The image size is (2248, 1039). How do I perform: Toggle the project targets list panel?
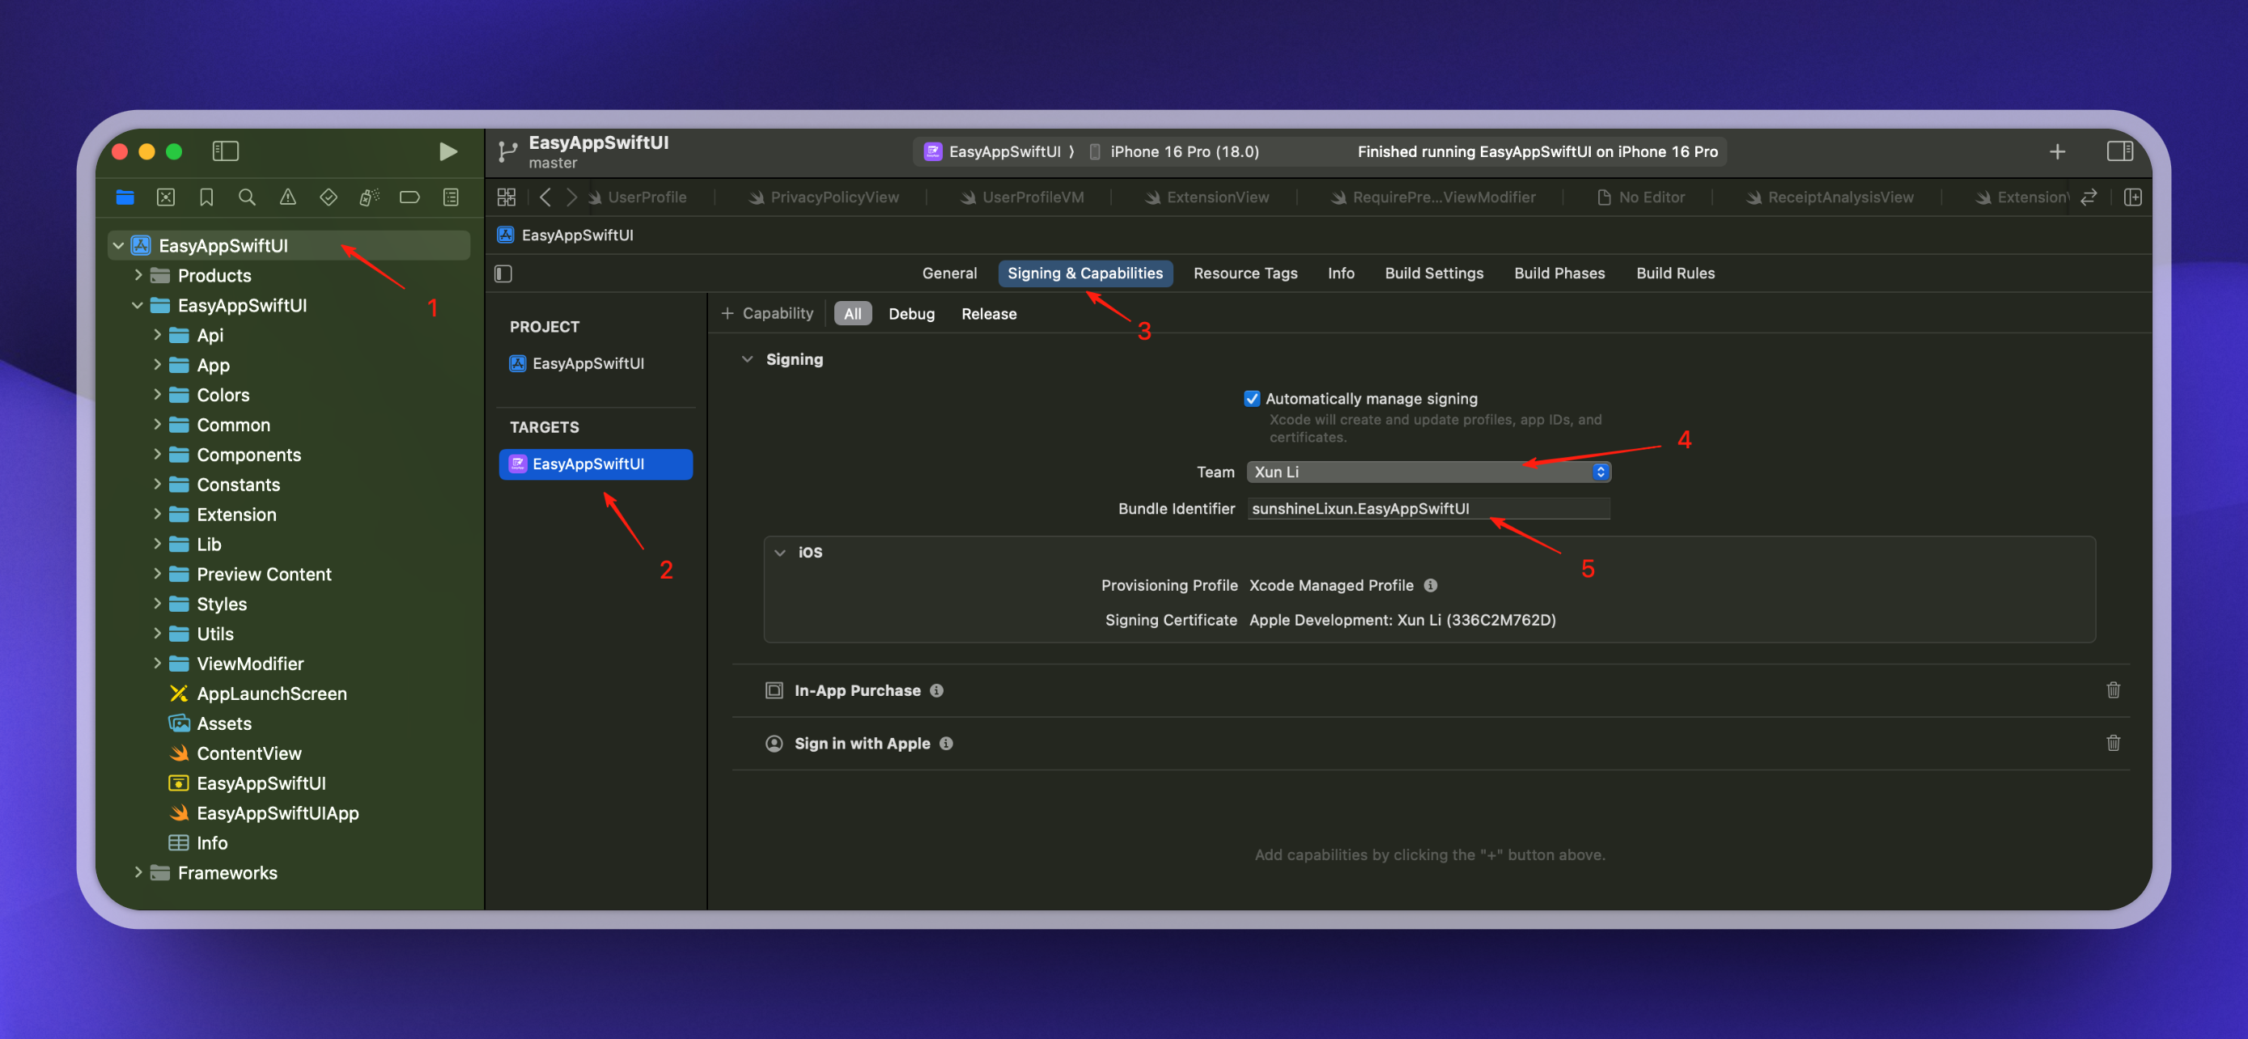[503, 274]
